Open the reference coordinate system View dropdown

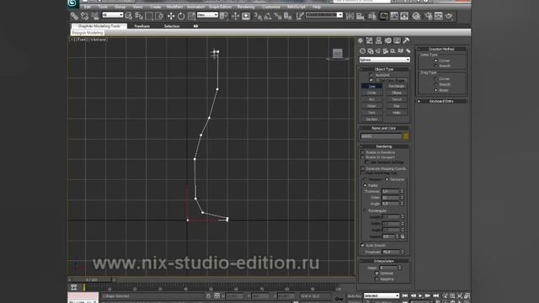207,15
